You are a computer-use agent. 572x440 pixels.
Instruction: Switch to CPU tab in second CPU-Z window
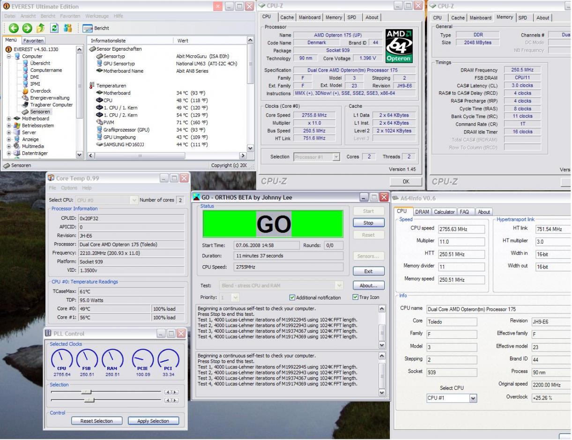tap(437, 18)
